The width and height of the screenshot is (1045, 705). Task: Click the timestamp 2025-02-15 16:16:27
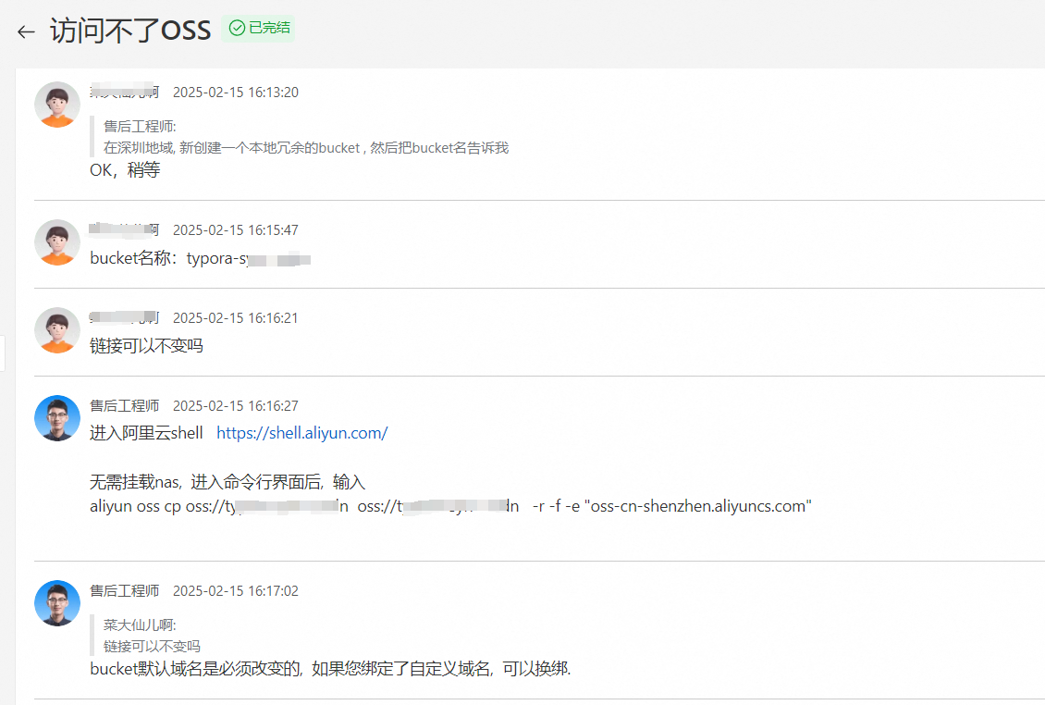235,406
